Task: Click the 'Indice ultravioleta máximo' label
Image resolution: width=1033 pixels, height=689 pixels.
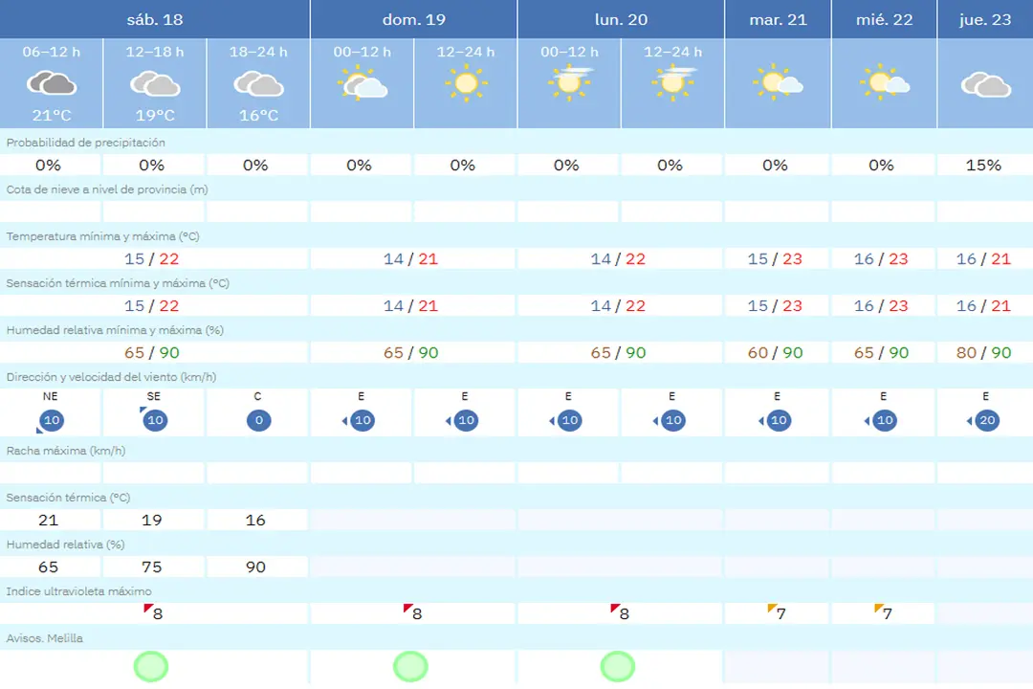Action: point(79,590)
